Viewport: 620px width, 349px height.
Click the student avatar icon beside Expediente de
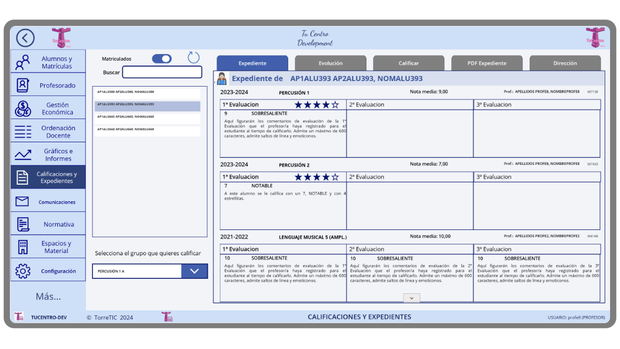coord(222,79)
